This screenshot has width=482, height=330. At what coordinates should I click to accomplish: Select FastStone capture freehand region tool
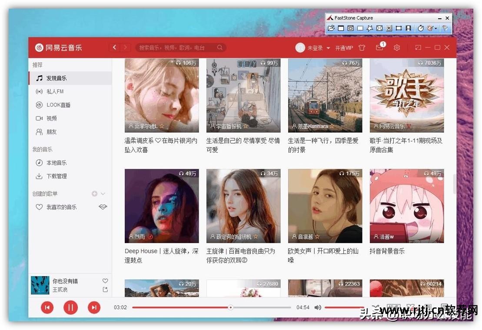tap(370, 28)
